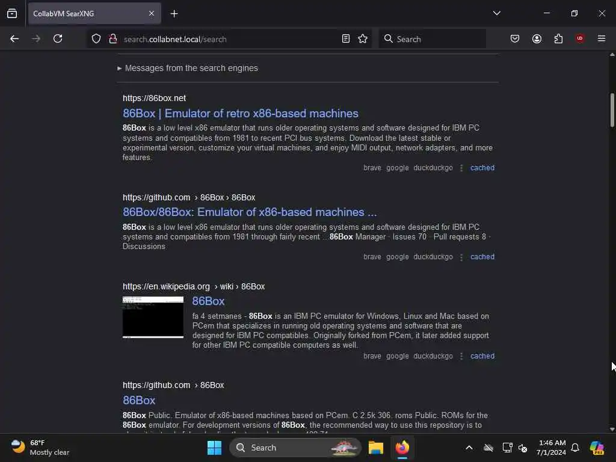Click the browser Search box
616x462 pixels.
[x=432, y=38]
